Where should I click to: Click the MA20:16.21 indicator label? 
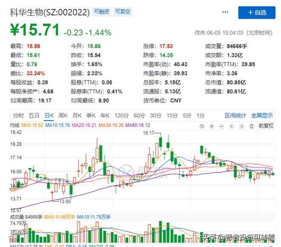point(84,125)
